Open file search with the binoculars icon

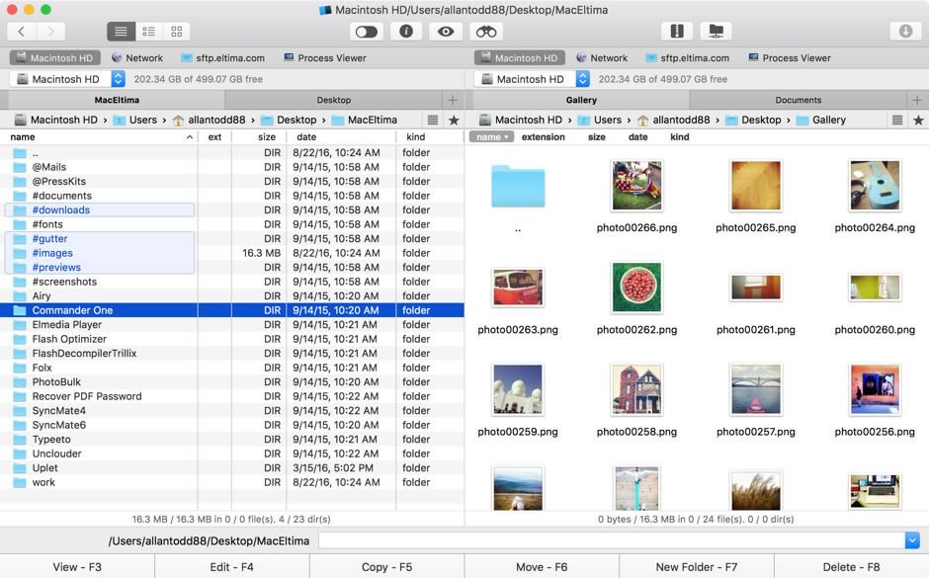[x=485, y=31]
